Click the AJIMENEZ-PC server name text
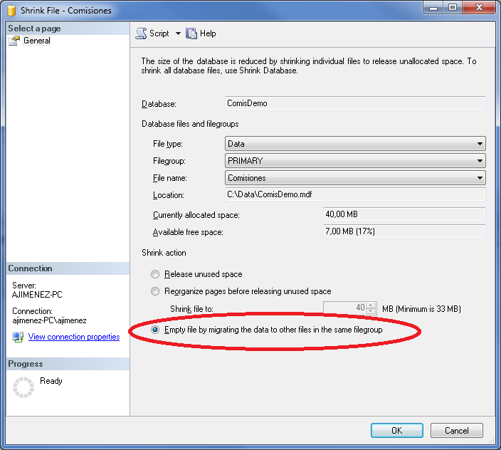Viewport: 501px width, 450px height. pyautogui.click(x=37, y=295)
